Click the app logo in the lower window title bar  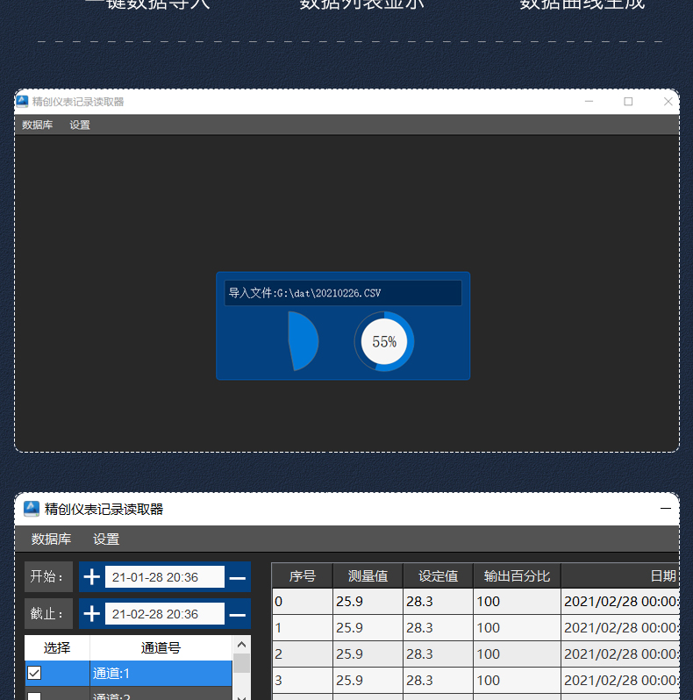click(x=32, y=509)
